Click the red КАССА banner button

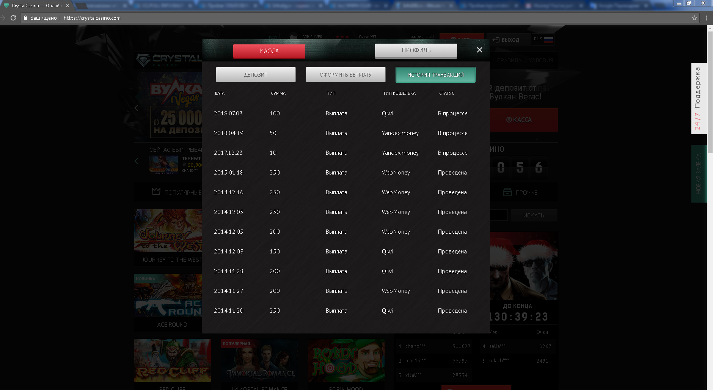(x=523, y=120)
